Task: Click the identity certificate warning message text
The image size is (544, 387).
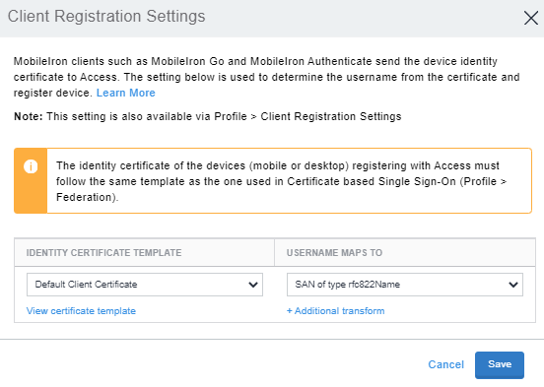Action: [x=281, y=181]
